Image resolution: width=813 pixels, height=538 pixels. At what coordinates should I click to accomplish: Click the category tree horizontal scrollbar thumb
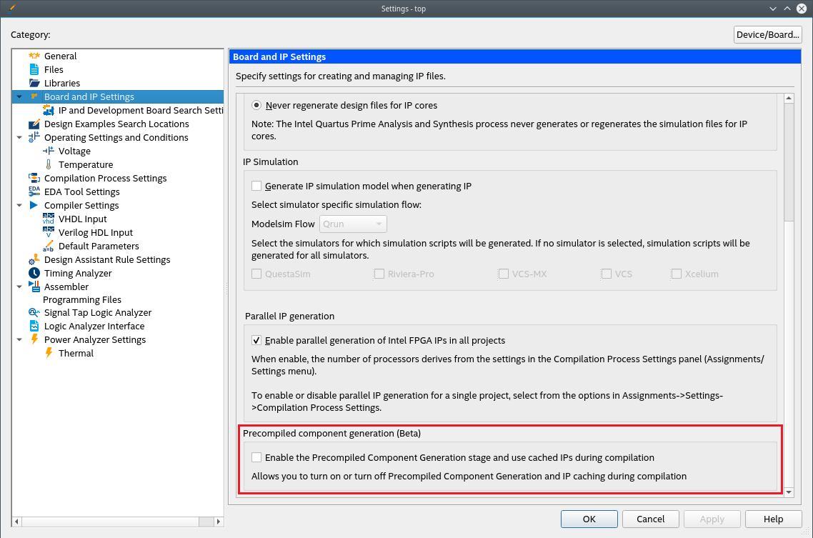[x=111, y=522]
